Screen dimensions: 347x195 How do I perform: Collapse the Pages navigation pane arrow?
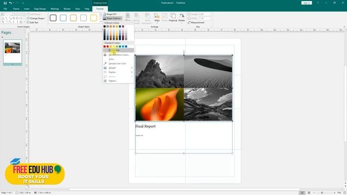(x=2, y=37)
